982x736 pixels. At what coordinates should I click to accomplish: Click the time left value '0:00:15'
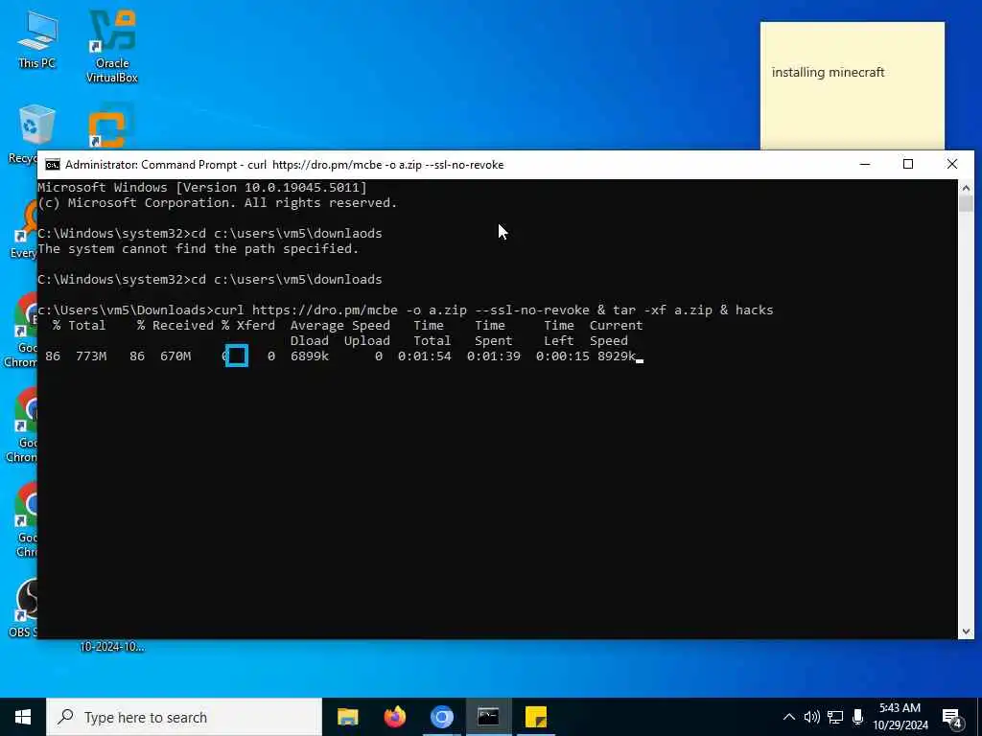(562, 356)
